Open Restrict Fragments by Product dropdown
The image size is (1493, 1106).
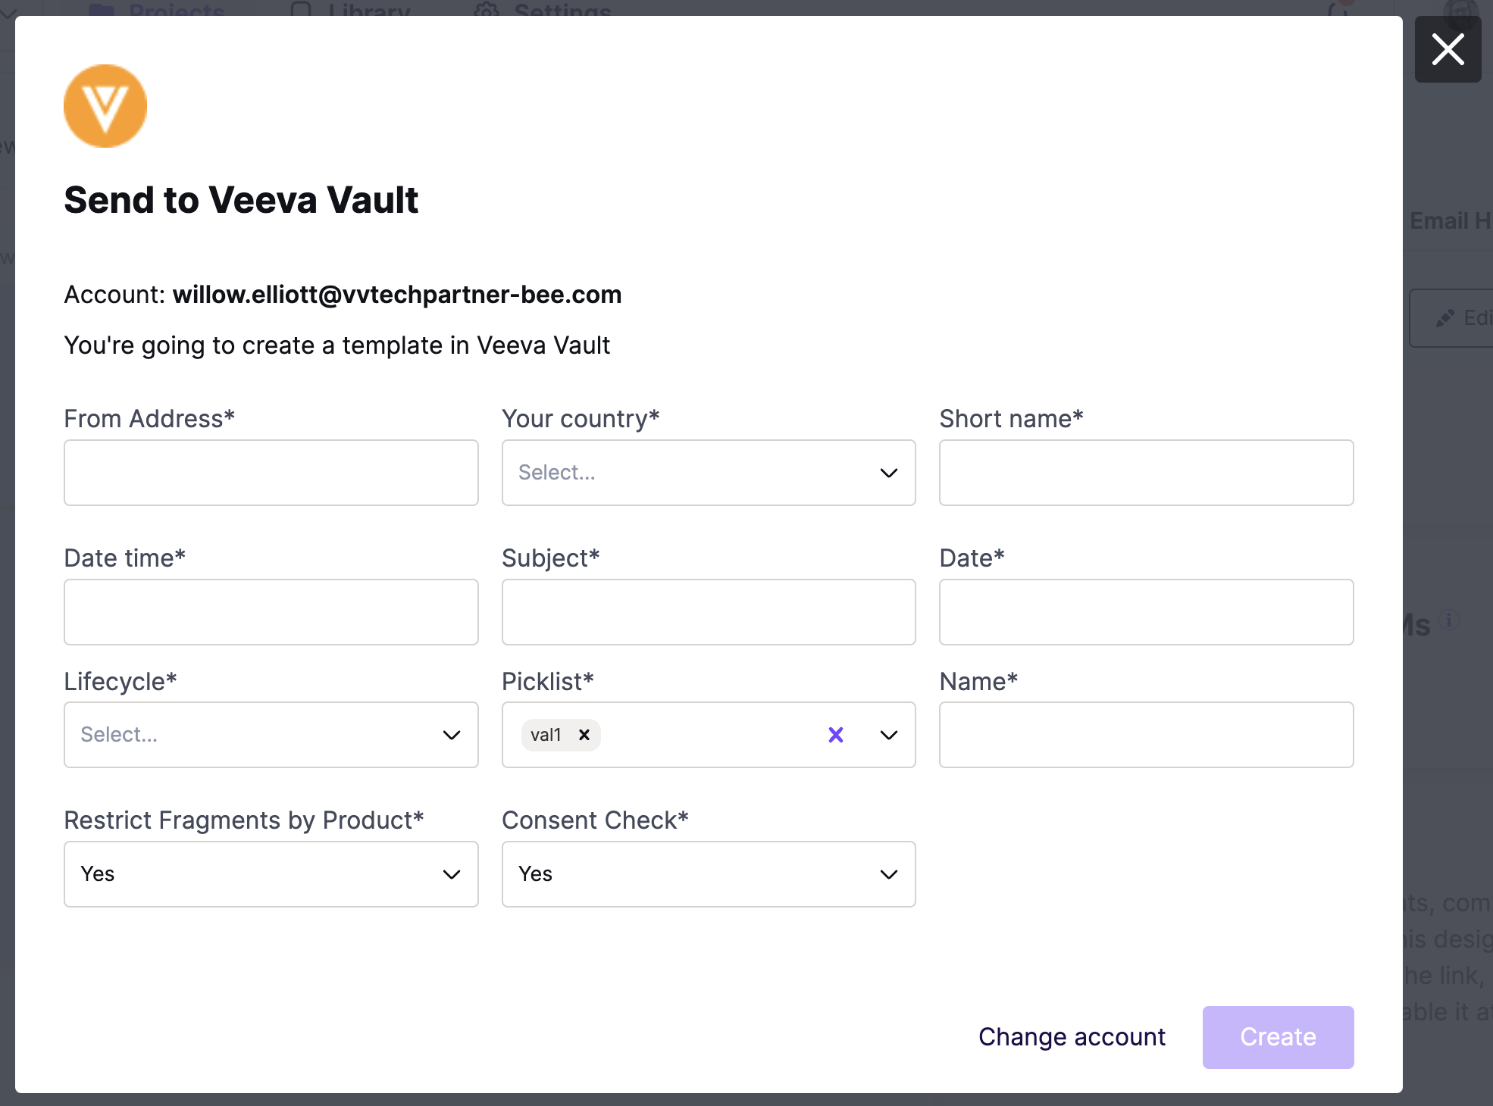(x=271, y=874)
